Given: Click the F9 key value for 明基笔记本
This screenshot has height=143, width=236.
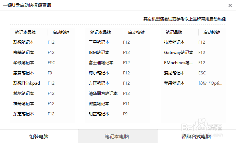Looking at the screenshot, I should click(125, 114).
